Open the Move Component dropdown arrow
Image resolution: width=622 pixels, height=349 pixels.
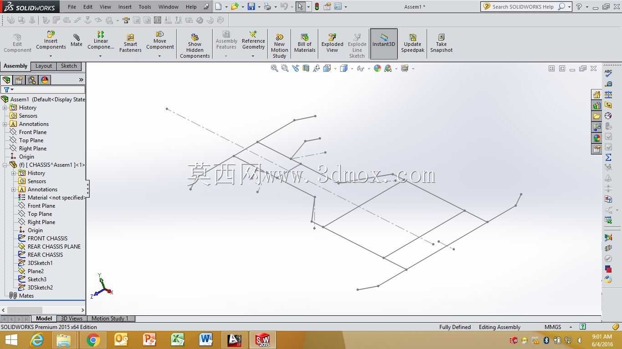[x=160, y=56]
